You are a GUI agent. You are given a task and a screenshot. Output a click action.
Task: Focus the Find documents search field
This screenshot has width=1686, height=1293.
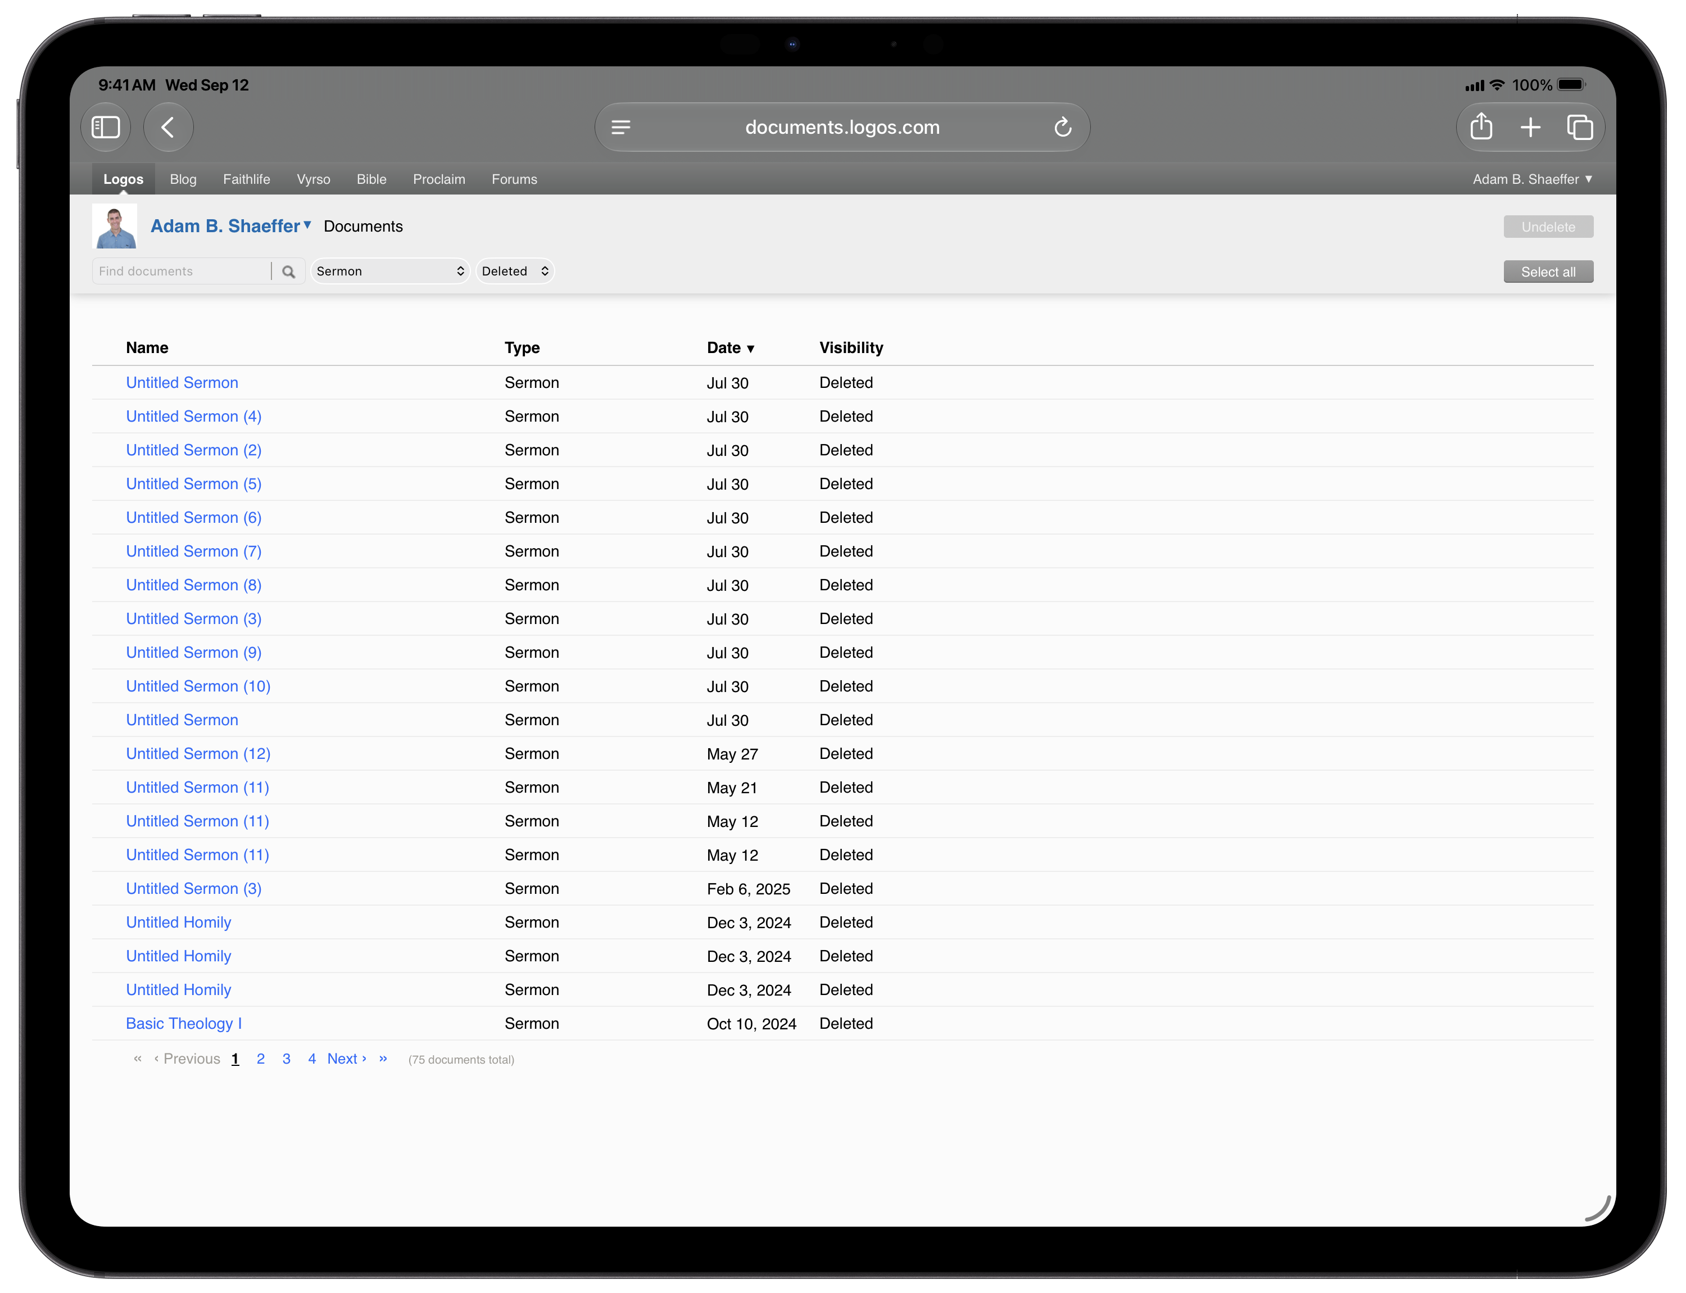point(183,272)
